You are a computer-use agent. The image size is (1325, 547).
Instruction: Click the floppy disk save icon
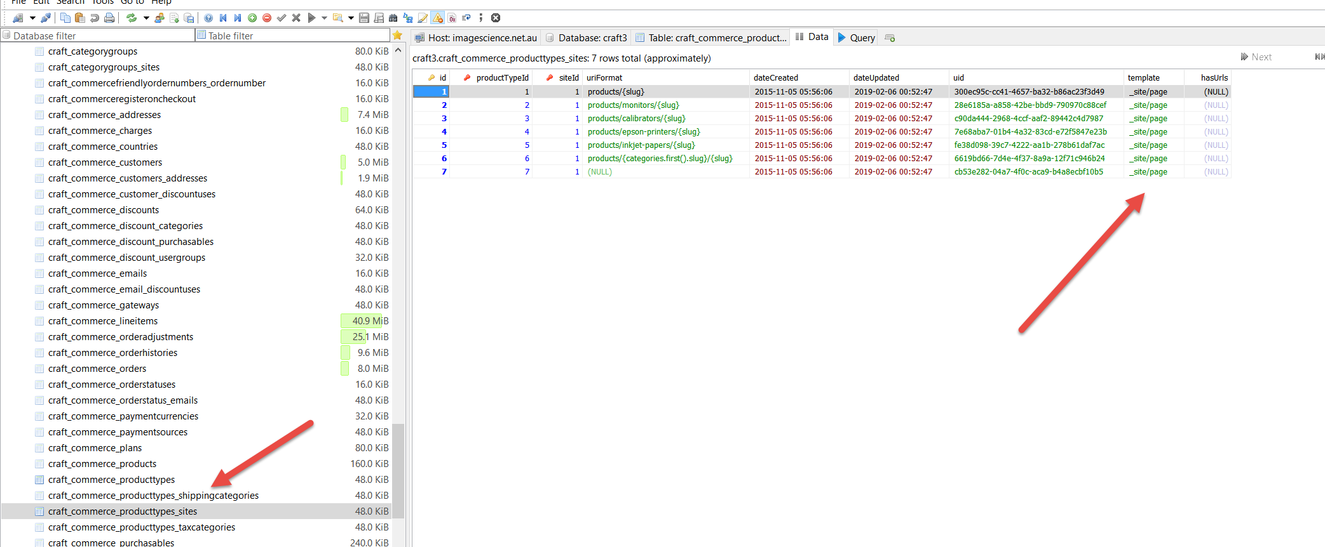[364, 18]
